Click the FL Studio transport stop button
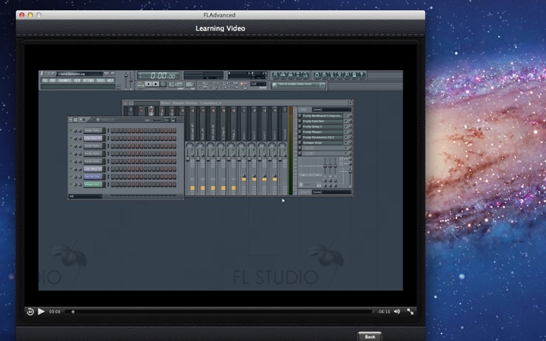This screenshot has height=341, width=546. [156, 84]
